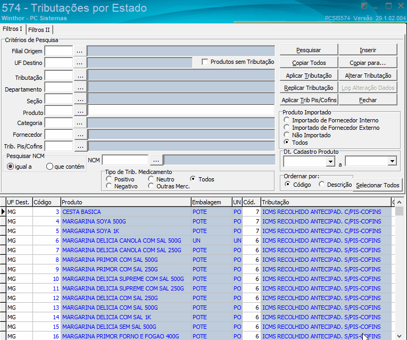Focus the Produto description field
407x340 pixels.
[x=181, y=110]
